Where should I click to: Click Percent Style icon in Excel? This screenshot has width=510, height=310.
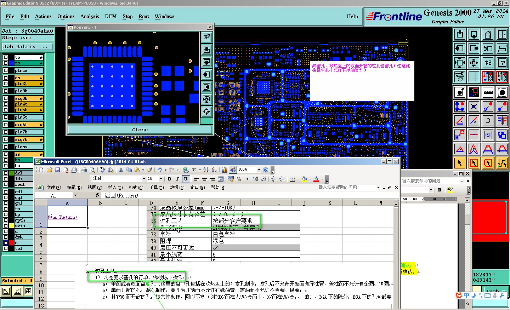[239, 179]
